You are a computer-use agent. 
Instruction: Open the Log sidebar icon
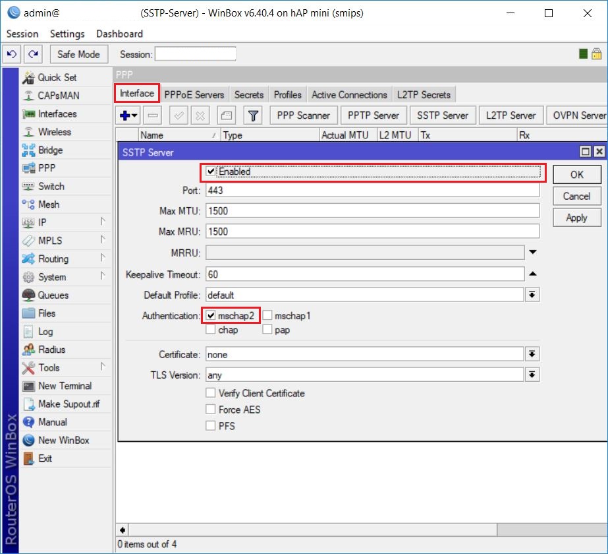click(28, 332)
